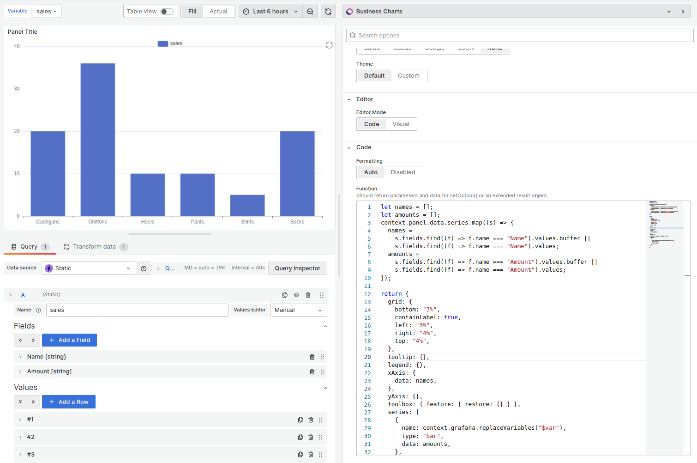
Task: Open the Manual values editor dropdown
Action: pos(298,310)
